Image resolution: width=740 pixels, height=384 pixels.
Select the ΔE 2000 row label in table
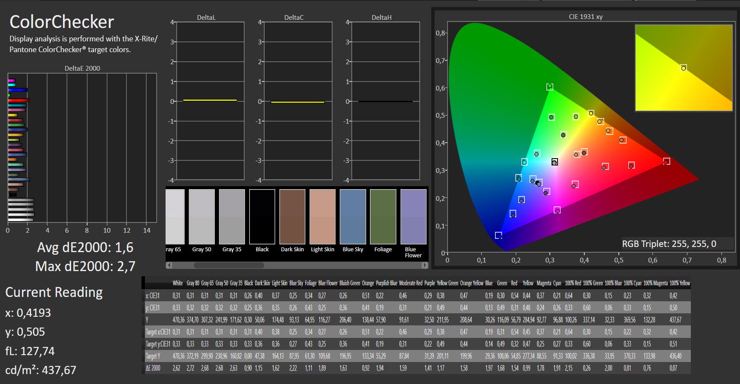[153, 368]
